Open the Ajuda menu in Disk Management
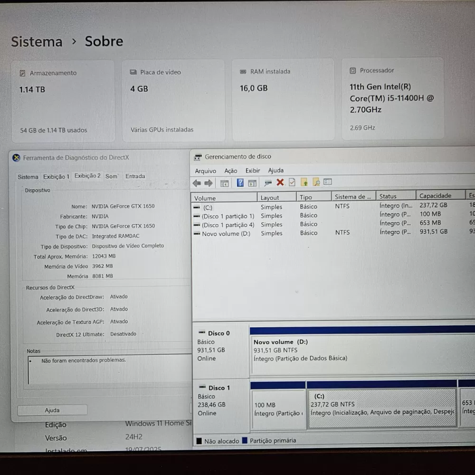 (x=275, y=170)
